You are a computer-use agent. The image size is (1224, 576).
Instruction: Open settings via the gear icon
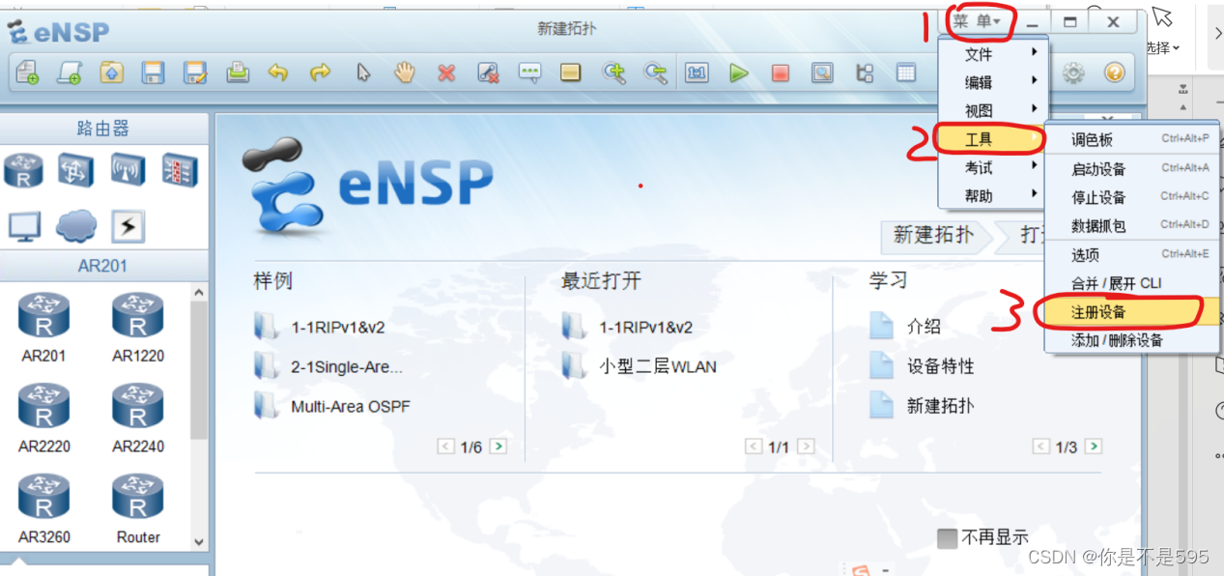(x=1073, y=72)
